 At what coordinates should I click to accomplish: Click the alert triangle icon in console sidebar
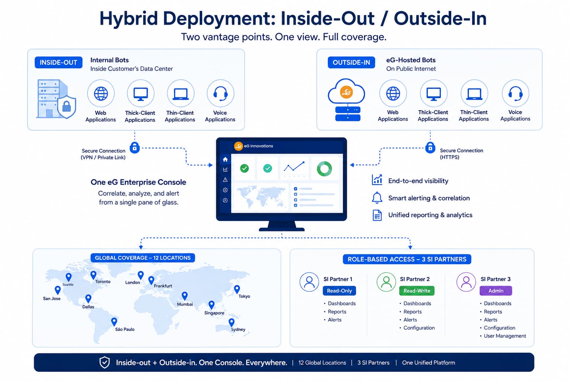[225, 180]
